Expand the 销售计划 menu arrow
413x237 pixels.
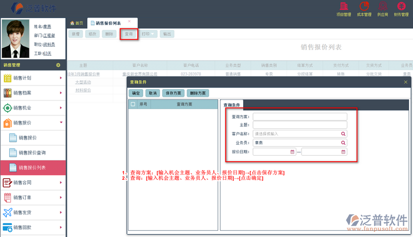click(x=61, y=78)
